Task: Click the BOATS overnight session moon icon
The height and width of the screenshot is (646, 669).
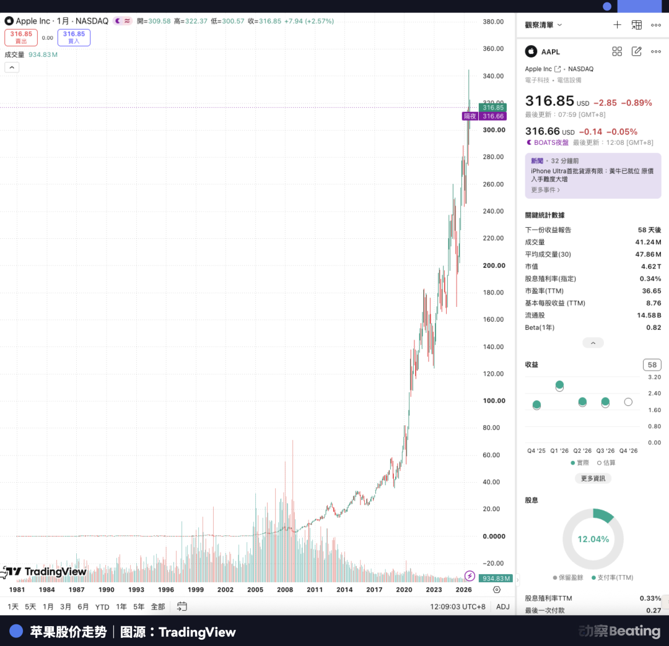Action: (529, 142)
